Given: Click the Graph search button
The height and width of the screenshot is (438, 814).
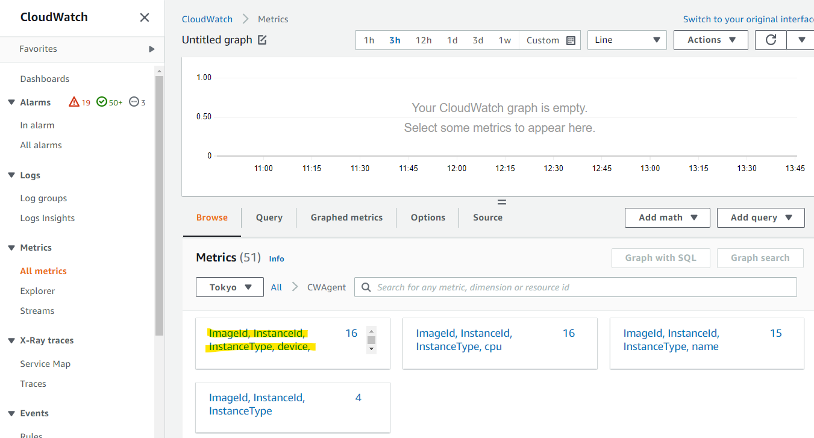Looking at the screenshot, I should 760,258.
